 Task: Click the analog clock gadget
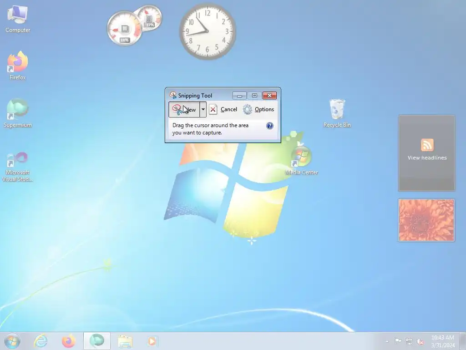point(208,31)
